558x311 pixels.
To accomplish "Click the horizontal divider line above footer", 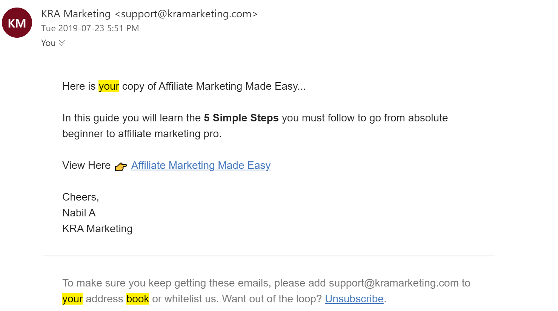I will point(269,256).
